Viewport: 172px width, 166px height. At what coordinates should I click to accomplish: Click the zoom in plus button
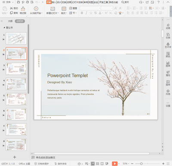click(x=163, y=163)
